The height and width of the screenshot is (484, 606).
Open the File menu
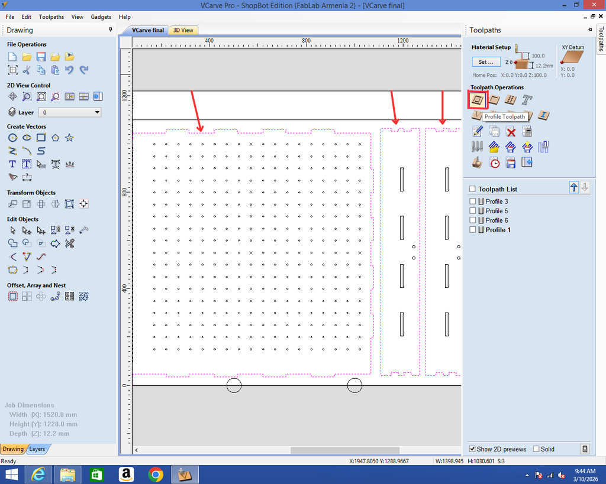[10, 17]
